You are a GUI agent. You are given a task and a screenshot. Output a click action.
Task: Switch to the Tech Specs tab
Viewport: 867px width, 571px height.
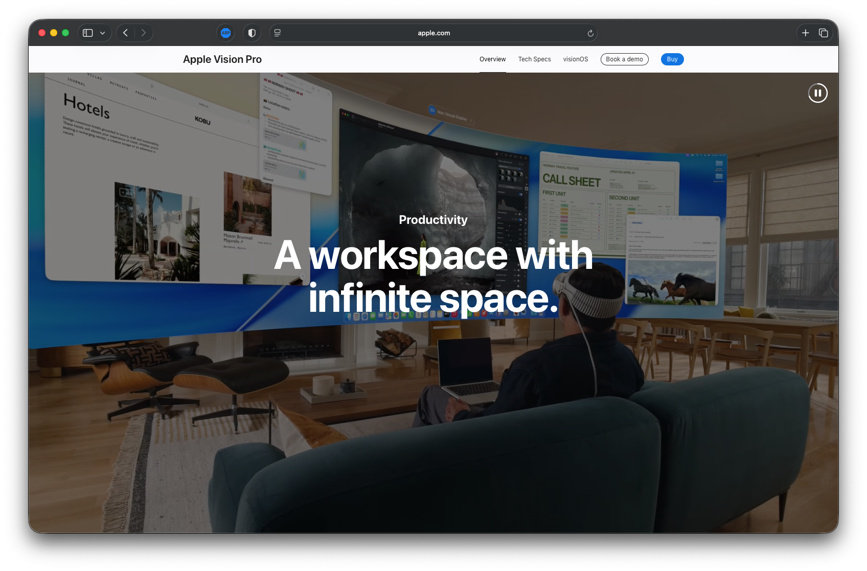(534, 59)
